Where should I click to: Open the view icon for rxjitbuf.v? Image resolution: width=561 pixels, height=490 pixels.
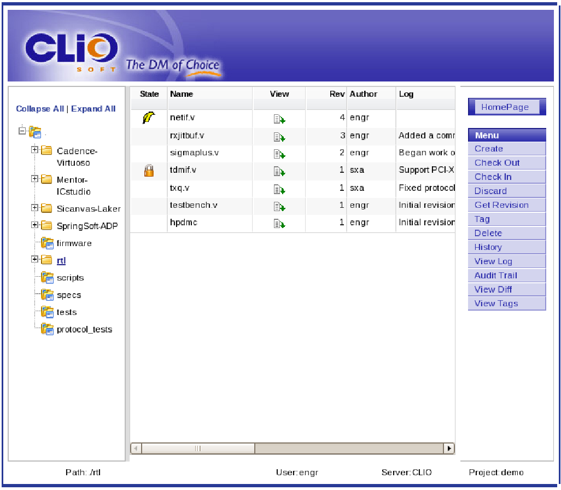tap(279, 137)
